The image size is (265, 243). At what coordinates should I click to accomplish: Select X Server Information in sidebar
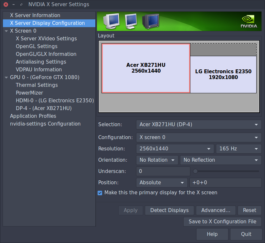35,15
